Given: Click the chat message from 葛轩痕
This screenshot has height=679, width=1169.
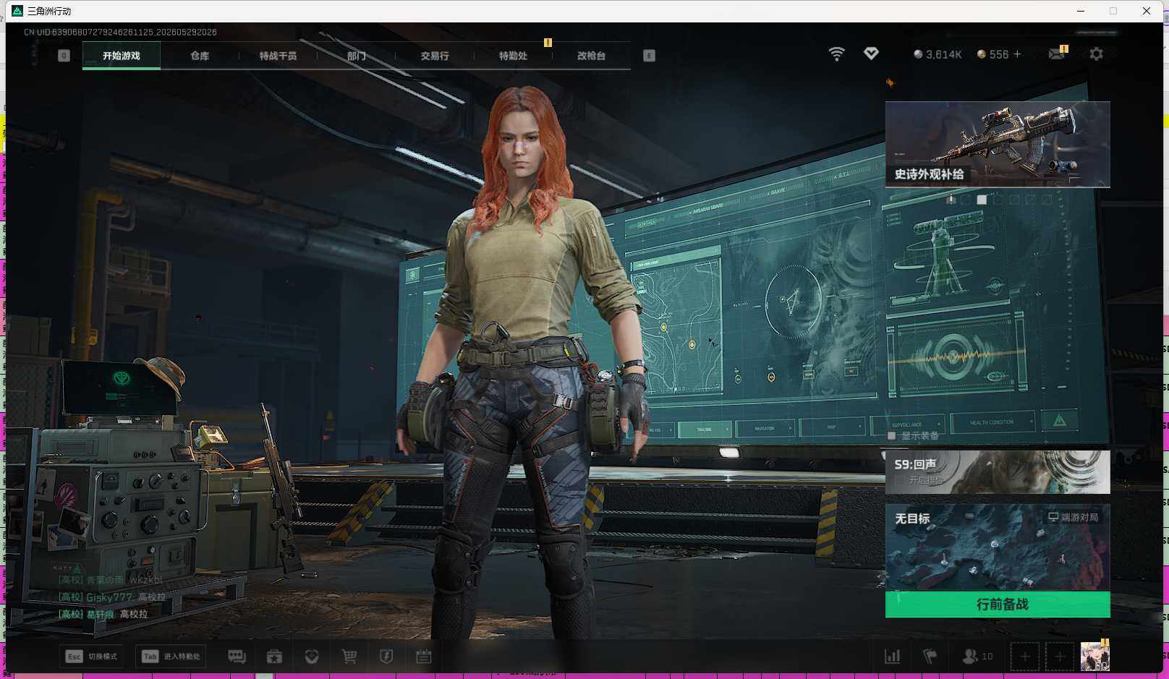Looking at the screenshot, I should tap(103, 614).
